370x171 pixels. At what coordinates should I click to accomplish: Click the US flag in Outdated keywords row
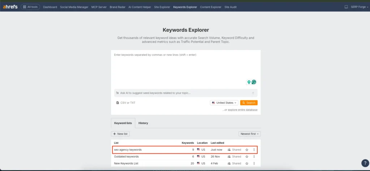pyautogui.click(x=198, y=157)
